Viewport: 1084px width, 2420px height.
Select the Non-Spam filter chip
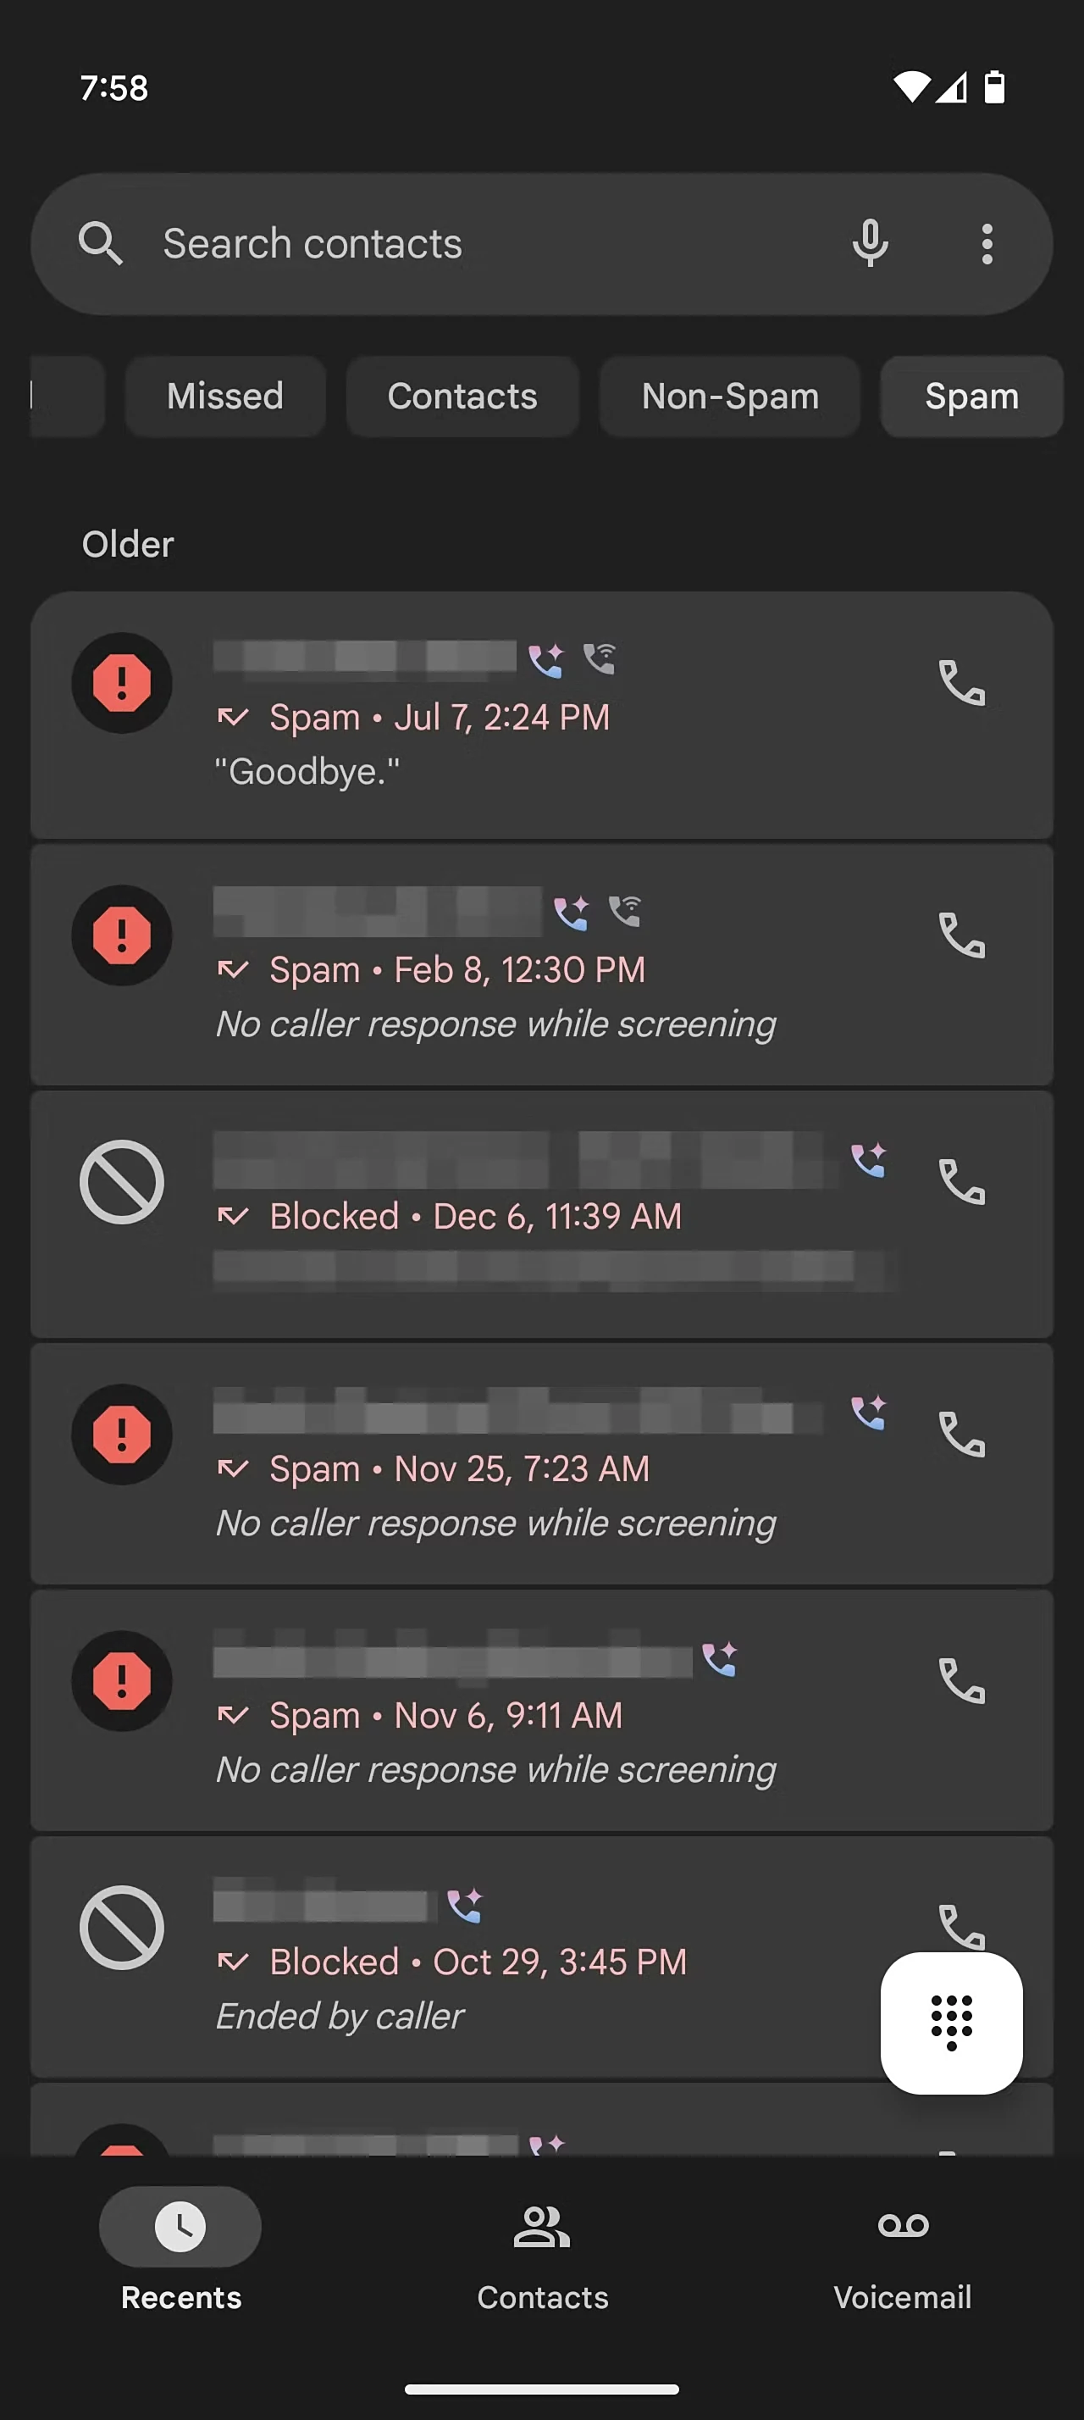point(730,396)
